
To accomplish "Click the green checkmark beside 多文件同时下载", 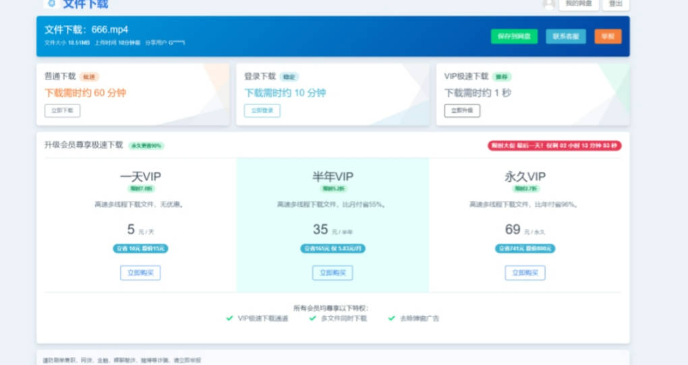I will tap(312, 318).
